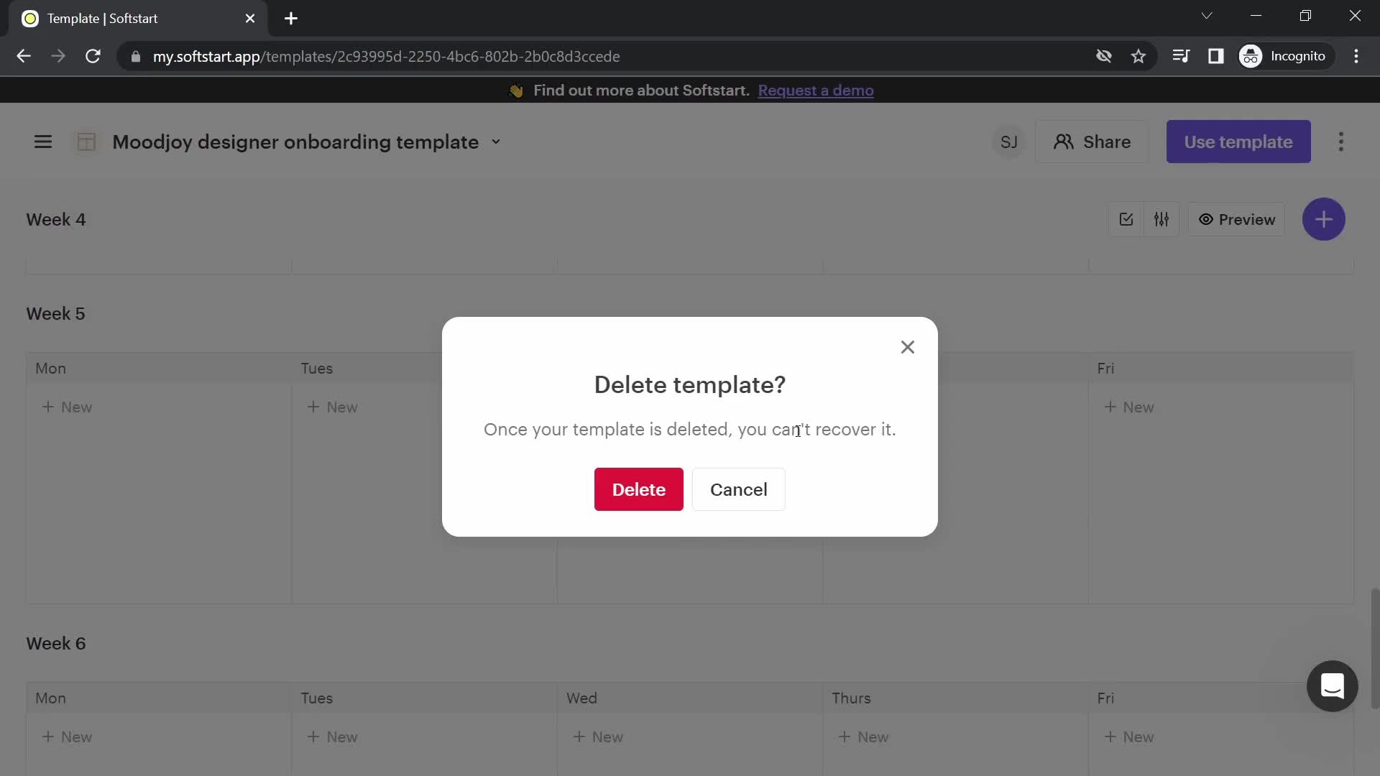Open the hamburger sidebar menu
1380x776 pixels.
click(43, 142)
